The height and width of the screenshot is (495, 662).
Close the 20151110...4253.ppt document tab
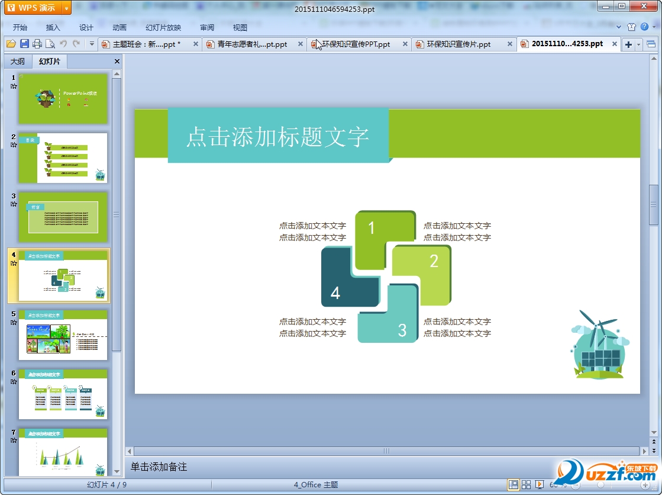point(615,44)
